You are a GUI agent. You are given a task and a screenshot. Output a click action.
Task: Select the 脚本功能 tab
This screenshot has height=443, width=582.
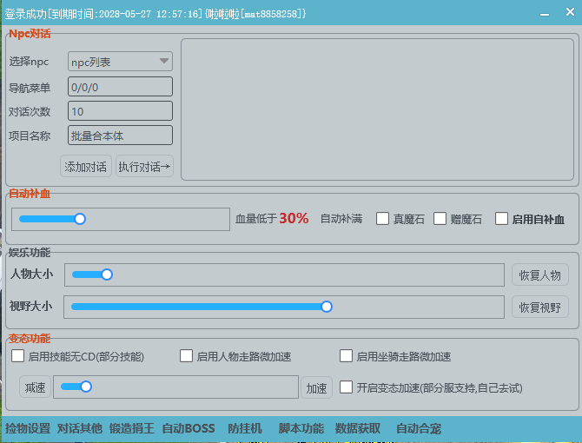point(301,428)
